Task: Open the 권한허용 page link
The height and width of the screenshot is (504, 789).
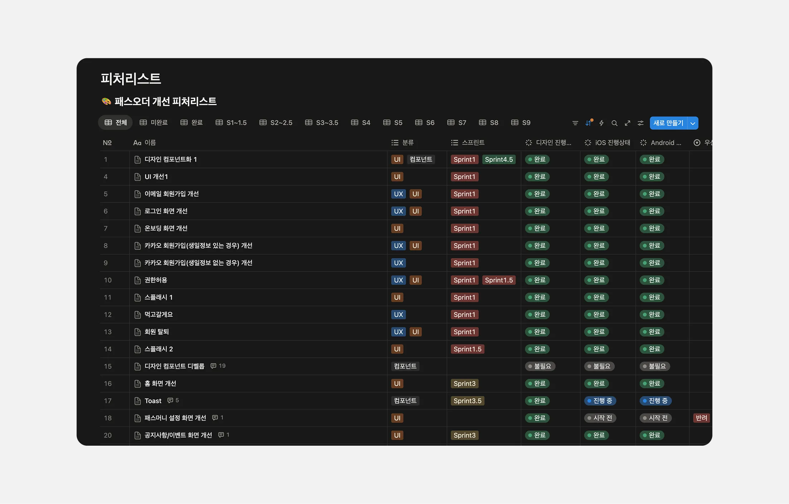Action: pos(156,280)
